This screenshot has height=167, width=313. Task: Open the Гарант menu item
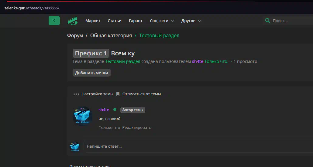click(x=136, y=21)
